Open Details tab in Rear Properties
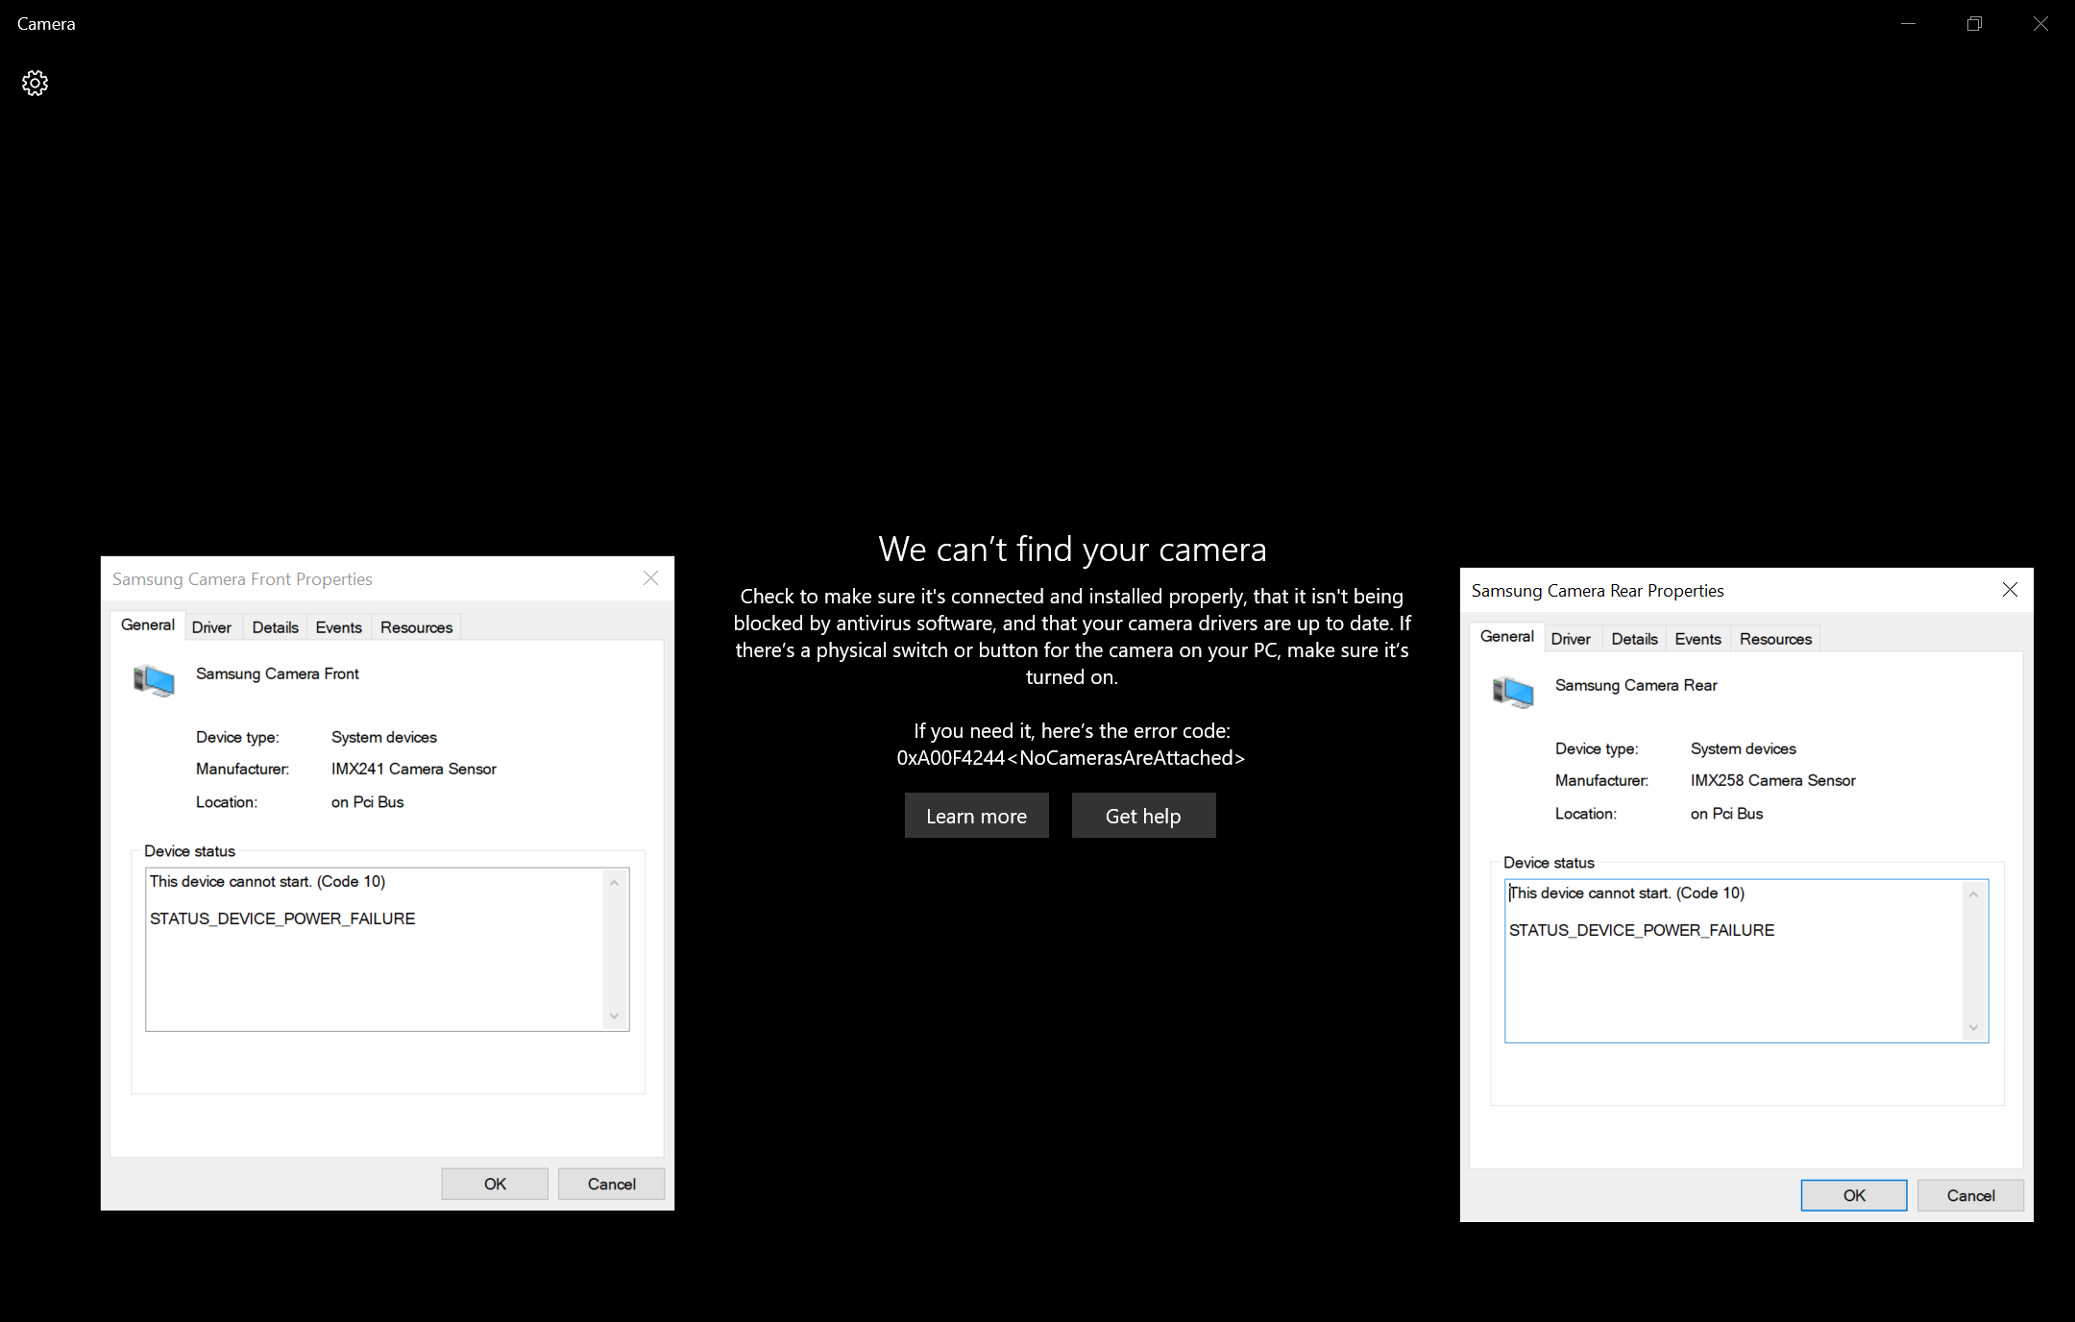Image resolution: width=2075 pixels, height=1322 pixels. click(1634, 639)
